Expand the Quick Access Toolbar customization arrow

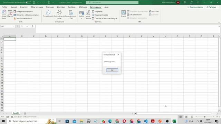[x=53, y=2]
